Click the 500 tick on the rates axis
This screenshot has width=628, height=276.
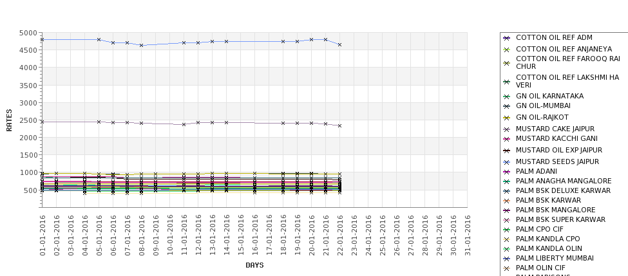[30, 190]
